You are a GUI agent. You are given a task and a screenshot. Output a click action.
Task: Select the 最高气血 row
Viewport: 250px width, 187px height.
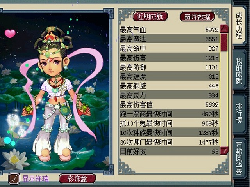pos(170,30)
